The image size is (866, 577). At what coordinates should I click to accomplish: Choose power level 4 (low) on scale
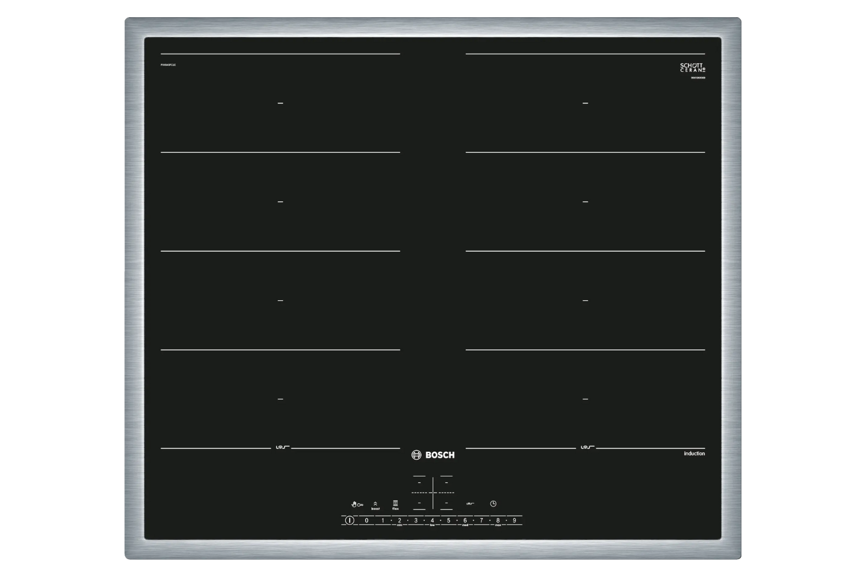coord(432,520)
